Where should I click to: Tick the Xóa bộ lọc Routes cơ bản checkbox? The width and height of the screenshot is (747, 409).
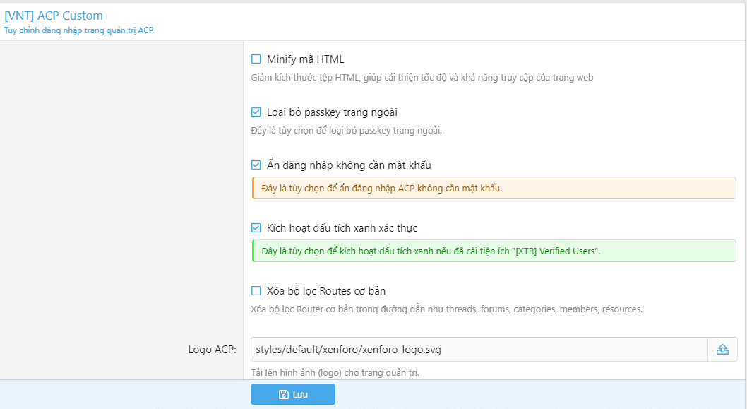click(x=256, y=291)
